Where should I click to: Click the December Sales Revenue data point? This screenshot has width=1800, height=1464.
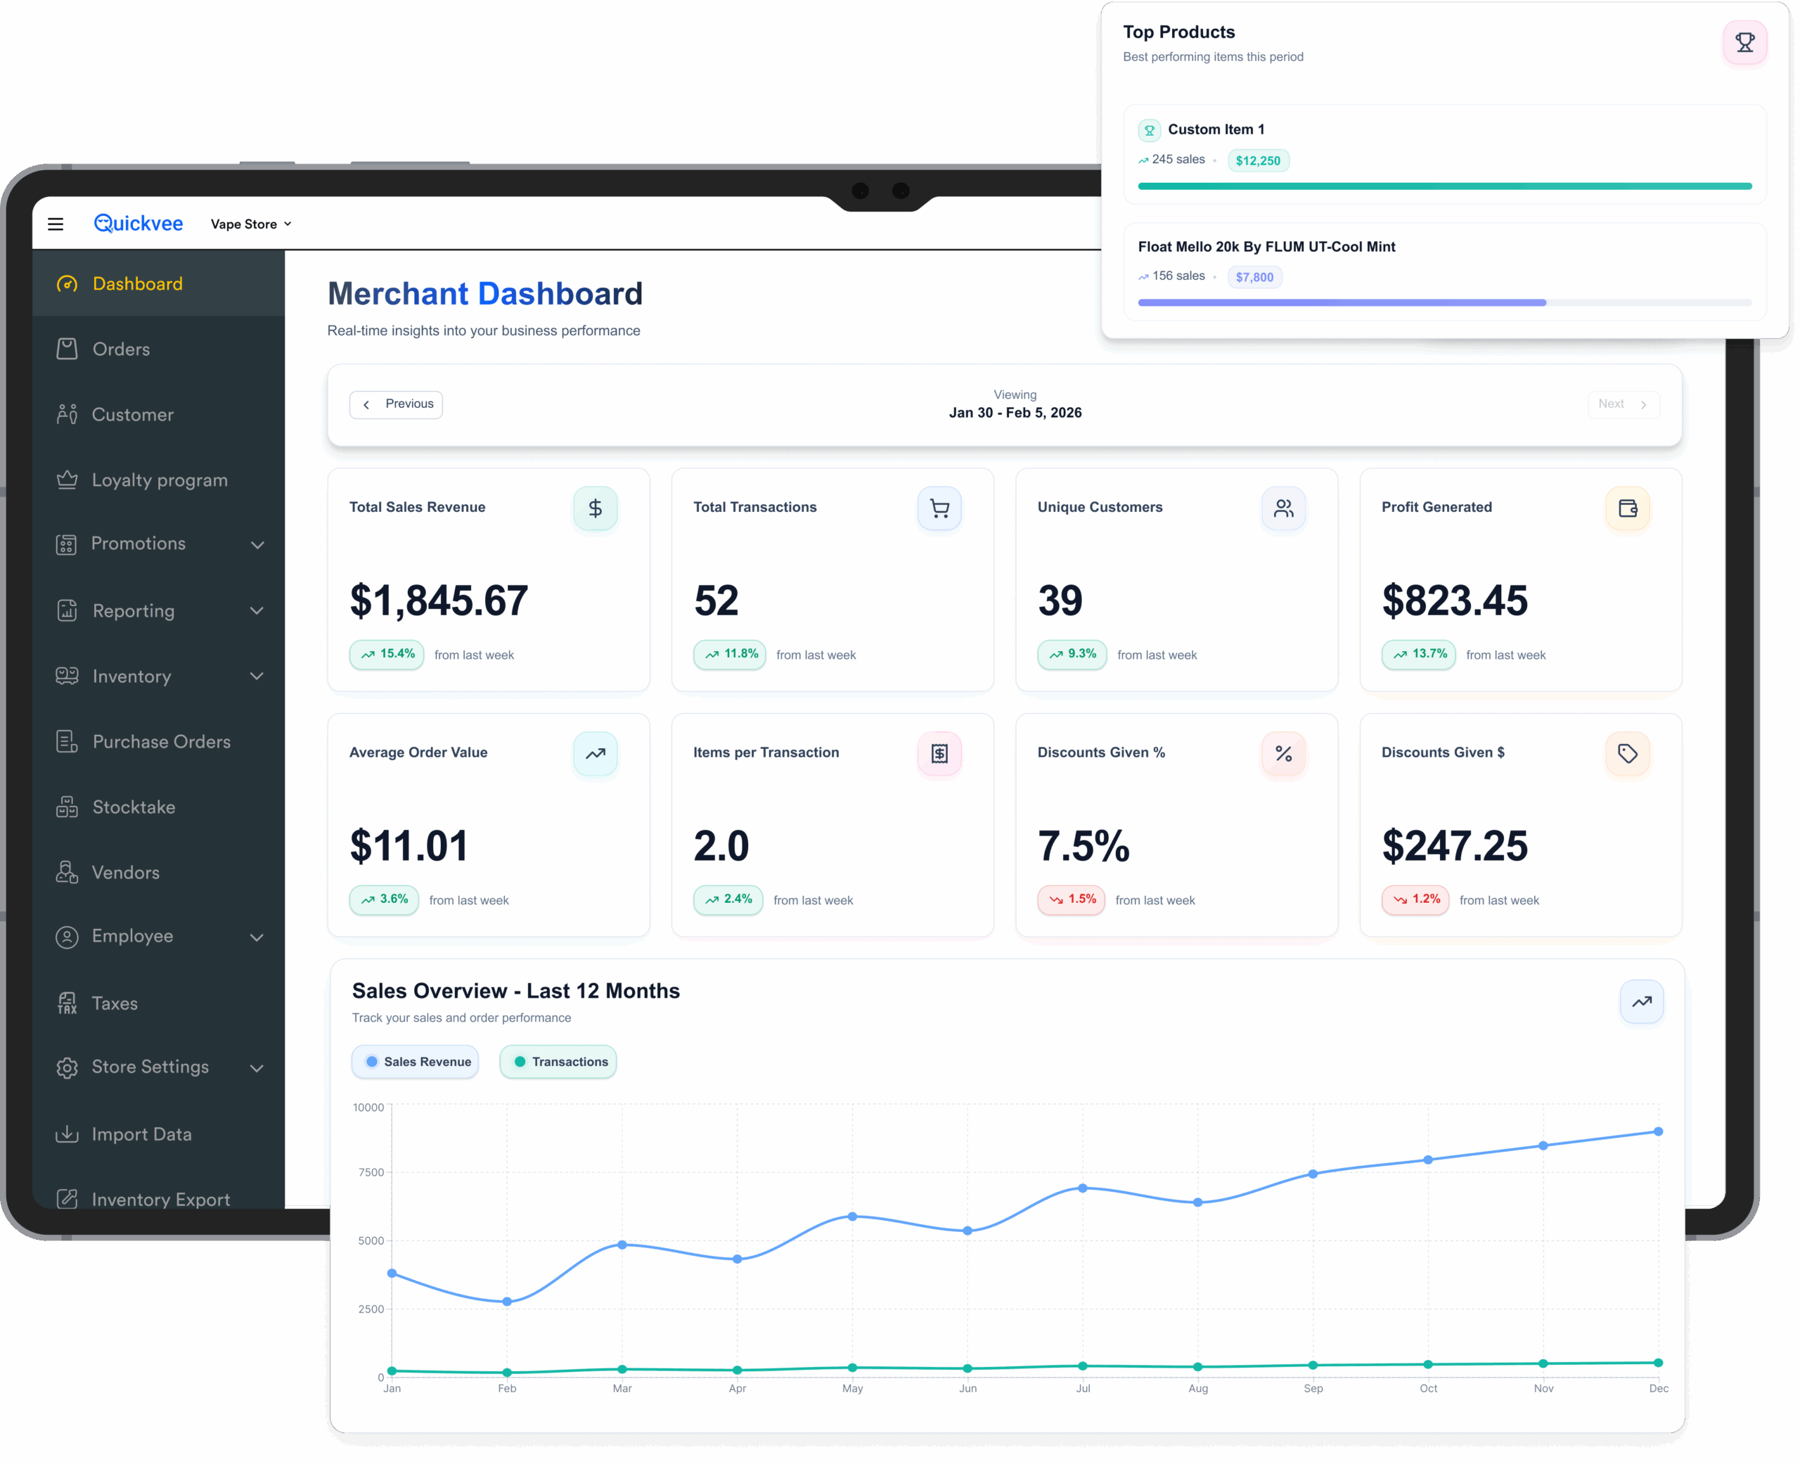[1657, 1131]
